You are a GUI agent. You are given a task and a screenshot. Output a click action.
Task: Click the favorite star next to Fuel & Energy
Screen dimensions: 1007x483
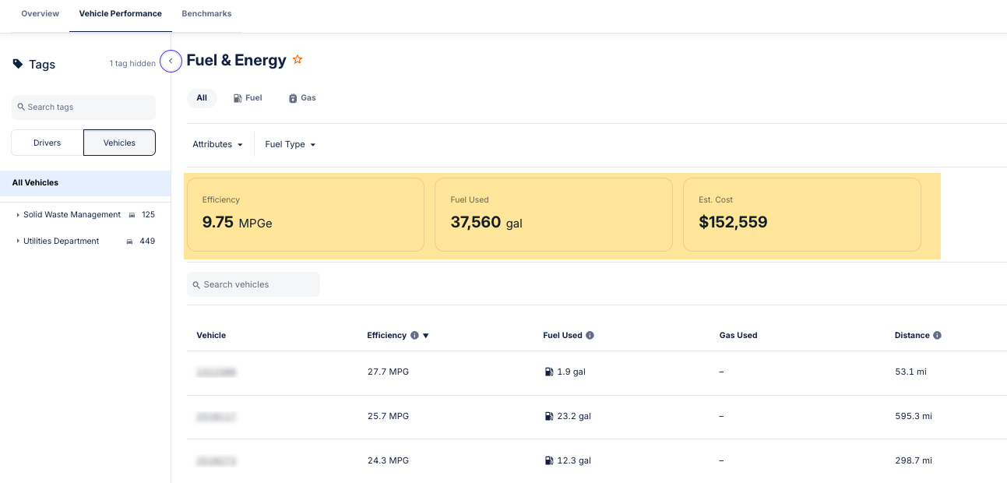click(x=298, y=60)
